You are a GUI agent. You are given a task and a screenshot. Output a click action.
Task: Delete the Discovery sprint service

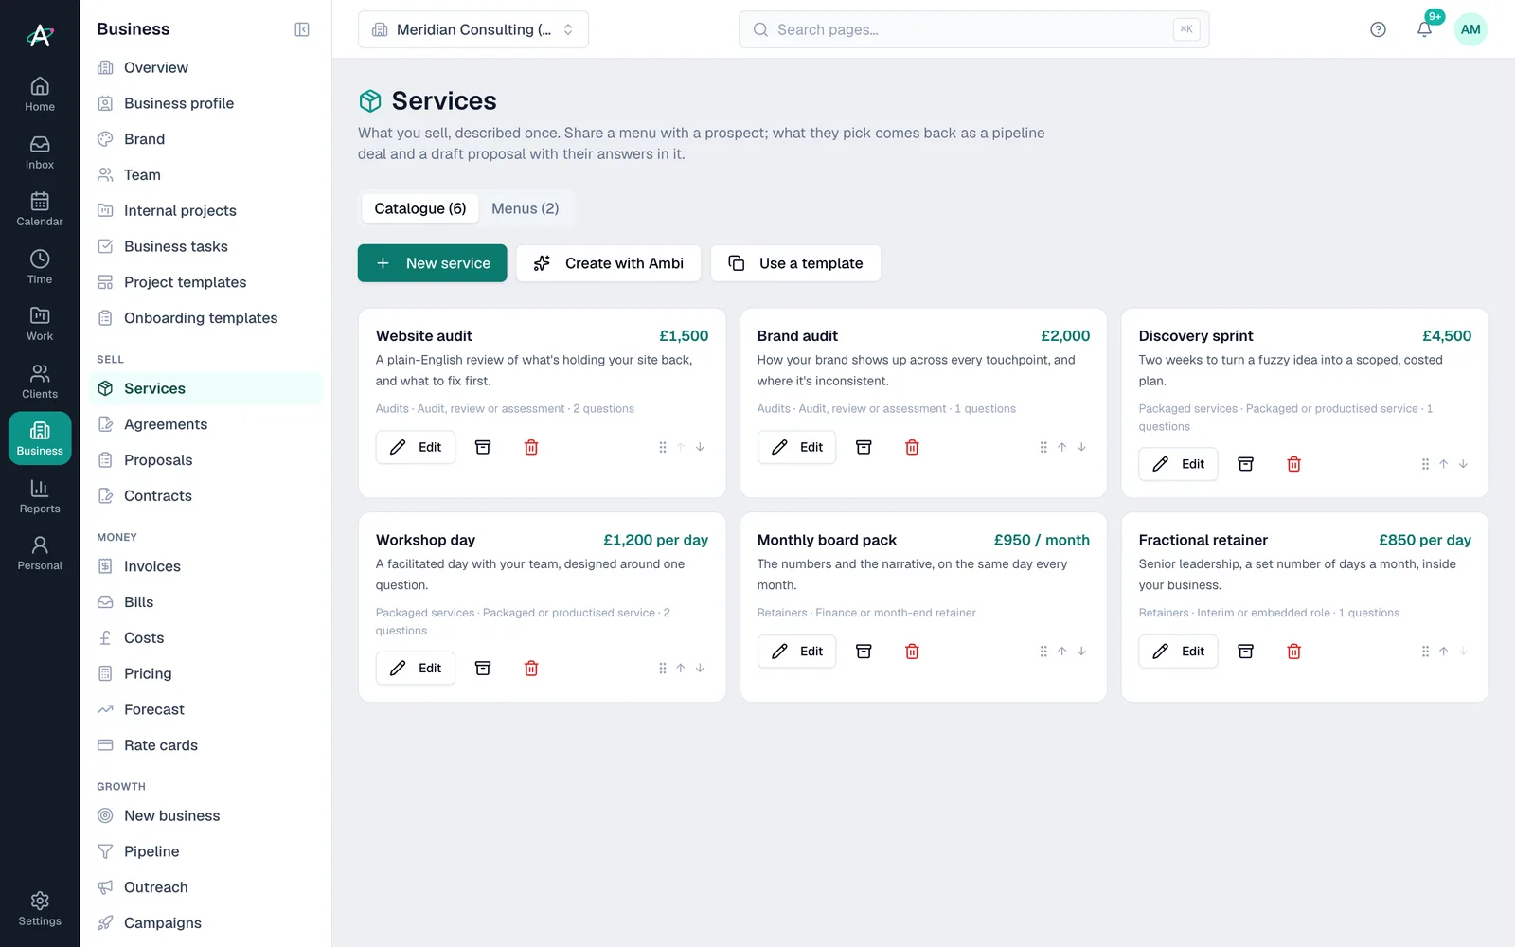pyautogui.click(x=1293, y=464)
